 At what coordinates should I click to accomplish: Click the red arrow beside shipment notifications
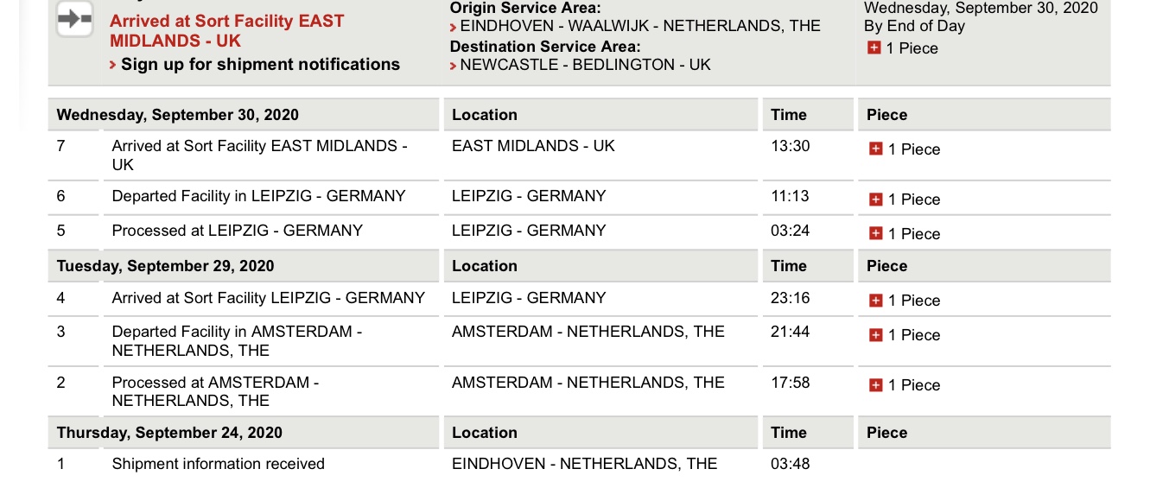[113, 66]
